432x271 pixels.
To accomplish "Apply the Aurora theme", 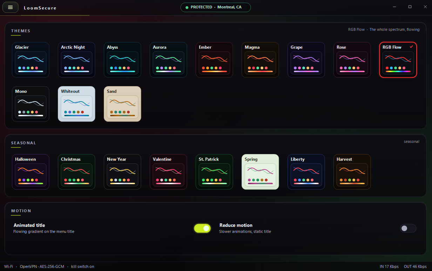I will click(x=168, y=60).
